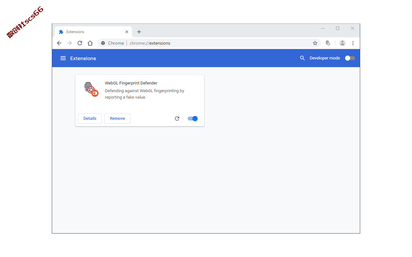
Task: Reload the current page
Action: click(80, 43)
